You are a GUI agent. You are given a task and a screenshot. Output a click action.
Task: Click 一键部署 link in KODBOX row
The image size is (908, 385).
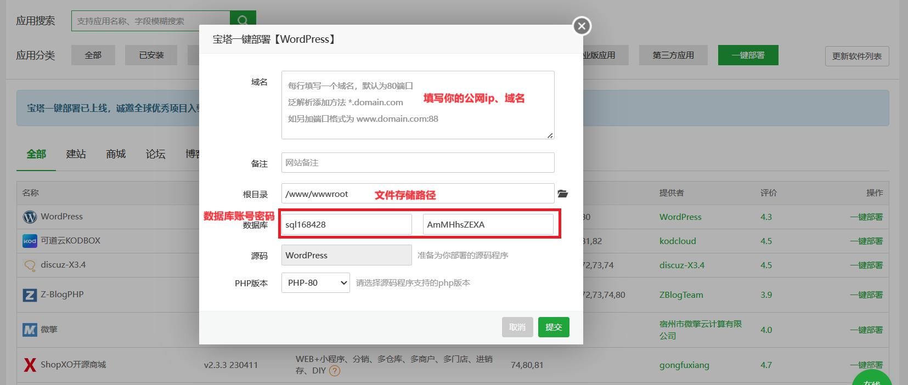click(866, 241)
